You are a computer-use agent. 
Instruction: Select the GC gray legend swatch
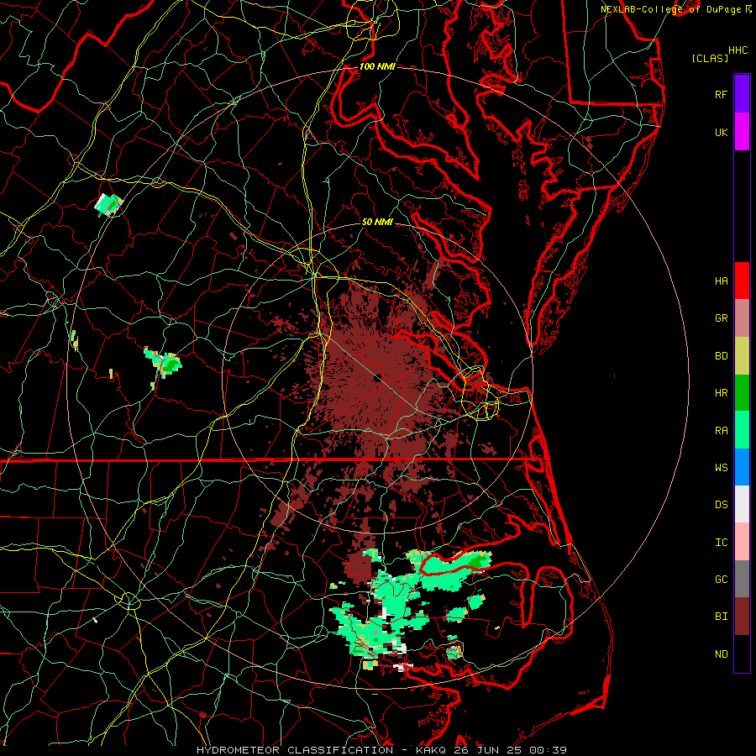pos(742,579)
